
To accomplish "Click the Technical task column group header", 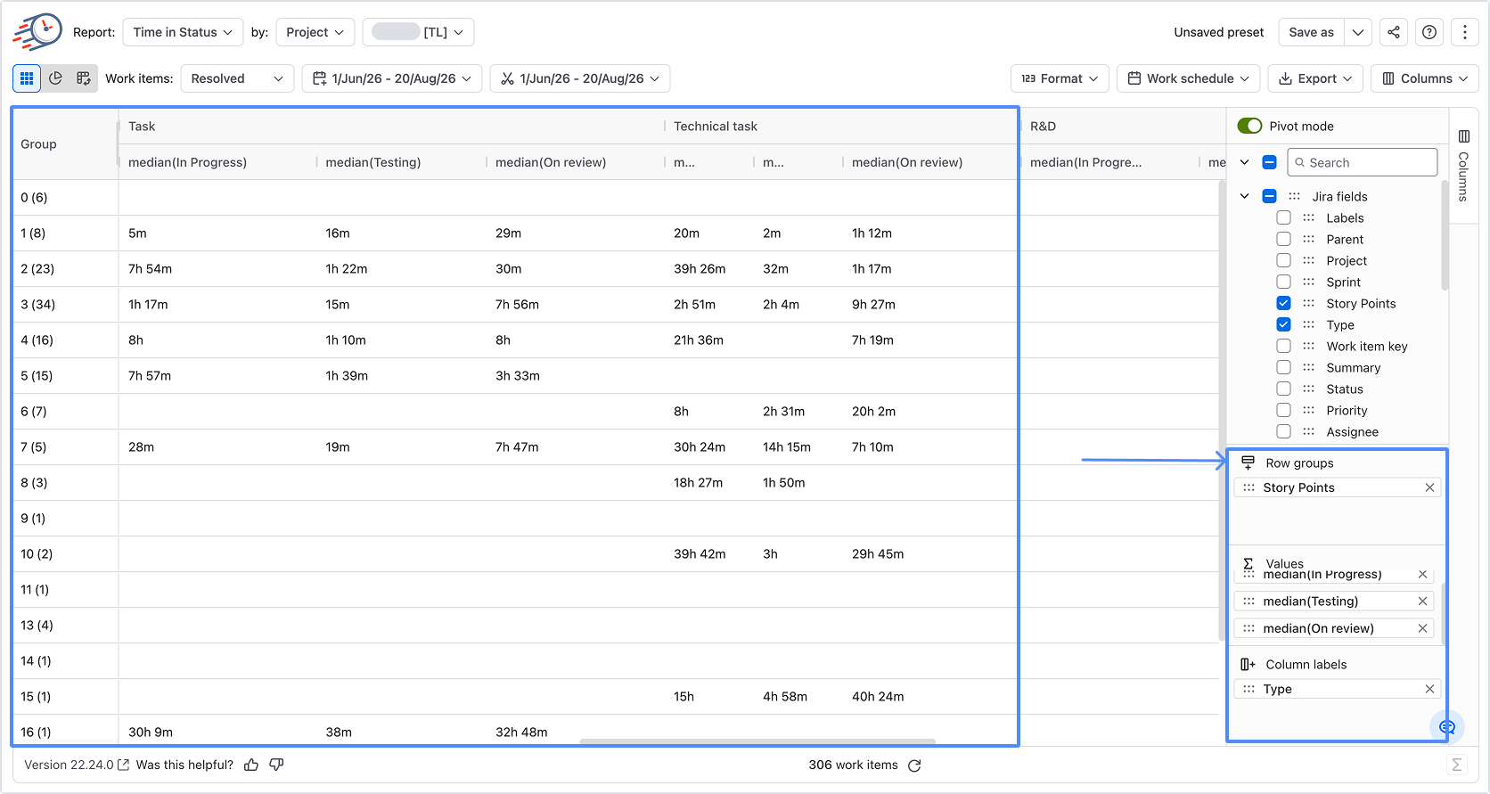I will point(715,127).
